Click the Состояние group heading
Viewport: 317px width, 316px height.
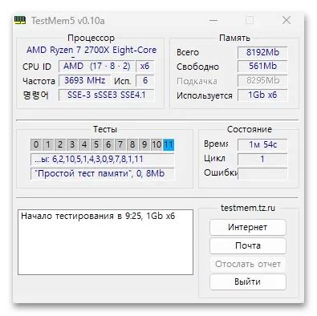pyautogui.click(x=250, y=129)
